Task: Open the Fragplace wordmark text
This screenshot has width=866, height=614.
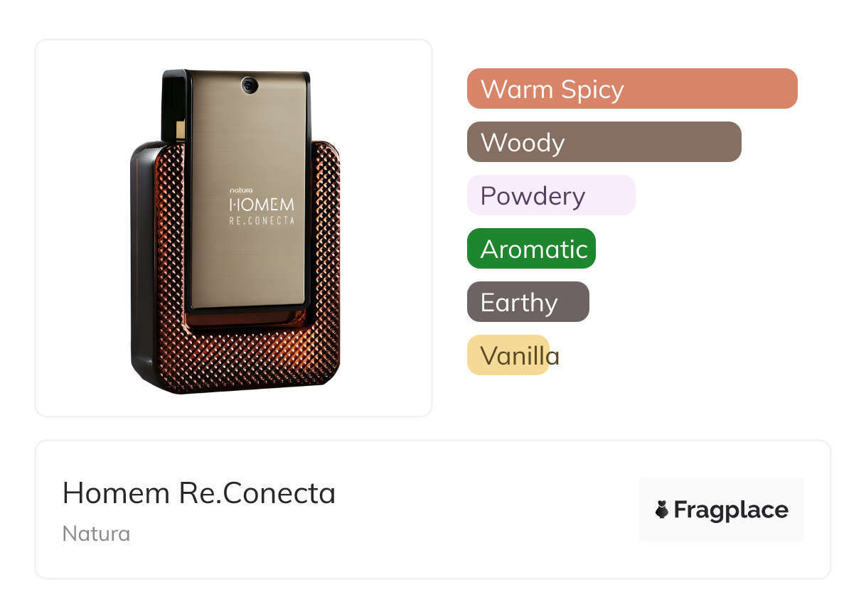Action: (x=731, y=510)
